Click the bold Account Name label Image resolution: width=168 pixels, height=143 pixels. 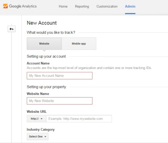tap(38, 63)
